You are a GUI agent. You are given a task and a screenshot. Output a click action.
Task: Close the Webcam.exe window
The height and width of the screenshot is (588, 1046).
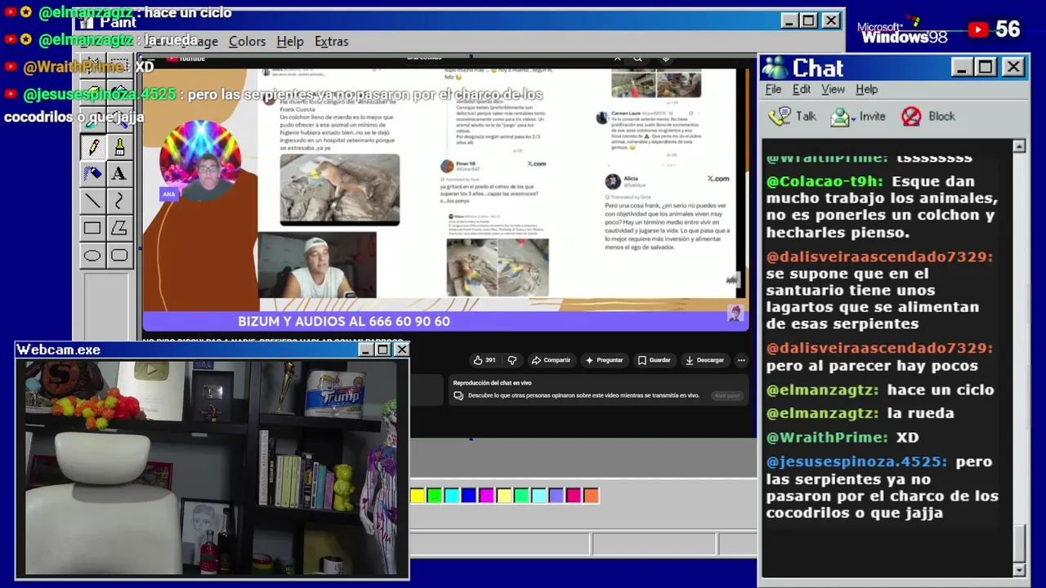pos(401,350)
